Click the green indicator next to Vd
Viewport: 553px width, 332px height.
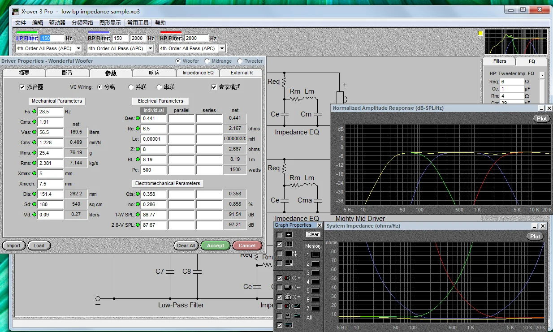(34, 215)
